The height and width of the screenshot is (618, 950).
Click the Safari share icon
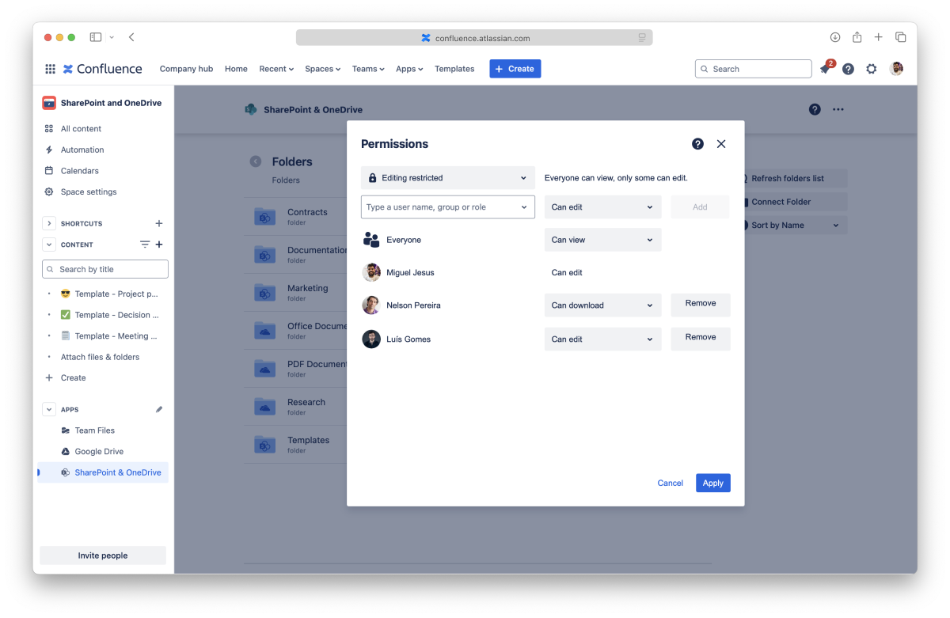tap(857, 37)
